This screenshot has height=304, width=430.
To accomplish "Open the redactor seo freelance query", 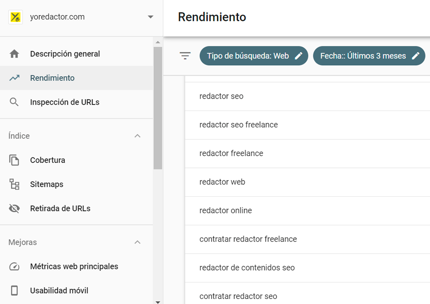I will coord(238,125).
